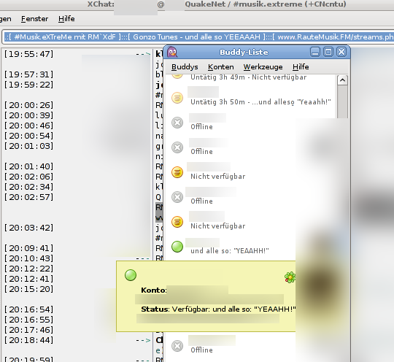
Task: Open the Fenster menu in XChat
Action: (34, 19)
